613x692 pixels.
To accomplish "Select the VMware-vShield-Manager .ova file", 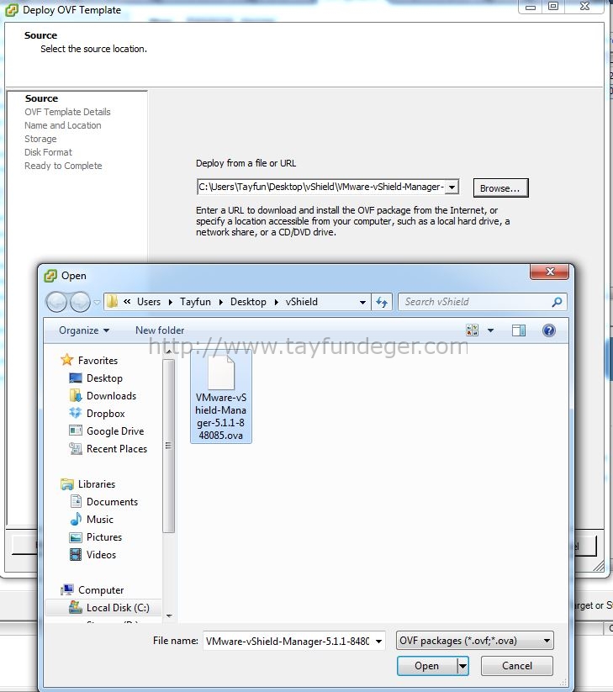I will tap(221, 397).
